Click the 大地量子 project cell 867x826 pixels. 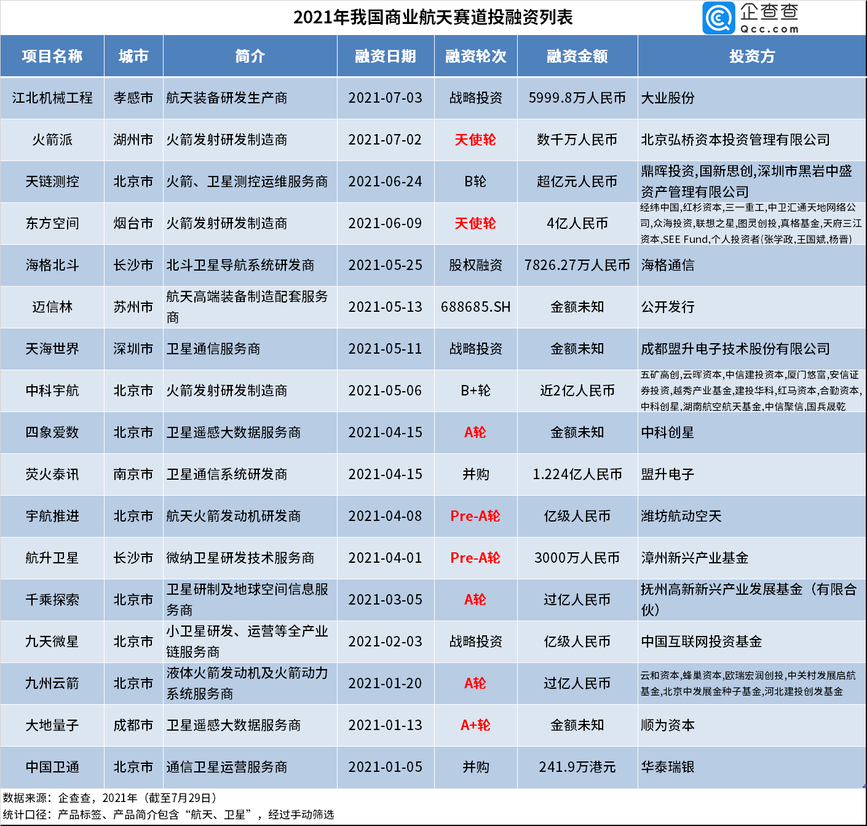pyautogui.click(x=52, y=725)
